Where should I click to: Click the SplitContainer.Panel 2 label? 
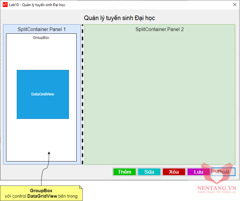pos(159,29)
